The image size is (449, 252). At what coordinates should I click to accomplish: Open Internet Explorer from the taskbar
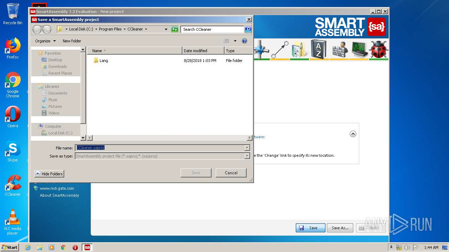tap(28, 247)
